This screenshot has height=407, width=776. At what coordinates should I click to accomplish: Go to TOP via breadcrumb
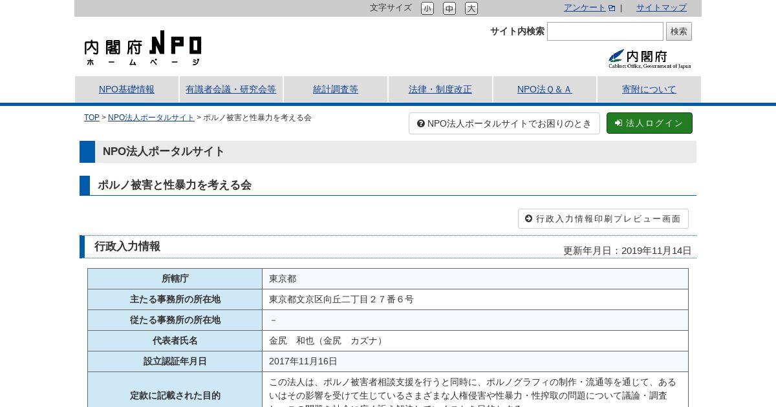pos(92,118)
